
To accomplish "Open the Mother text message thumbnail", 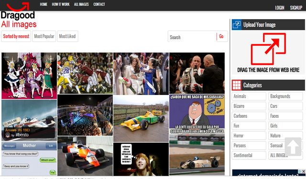I will (29, 159).
